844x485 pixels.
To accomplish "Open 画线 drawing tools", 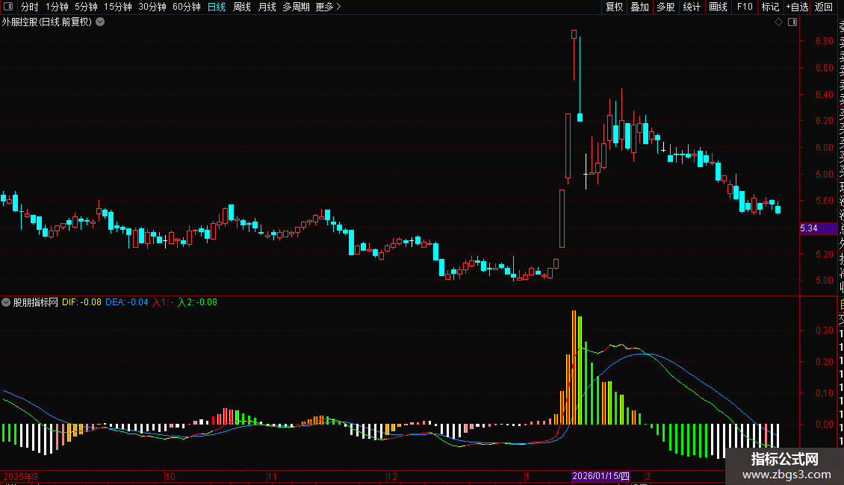I will pyautogui.click(x=718, y=7).
